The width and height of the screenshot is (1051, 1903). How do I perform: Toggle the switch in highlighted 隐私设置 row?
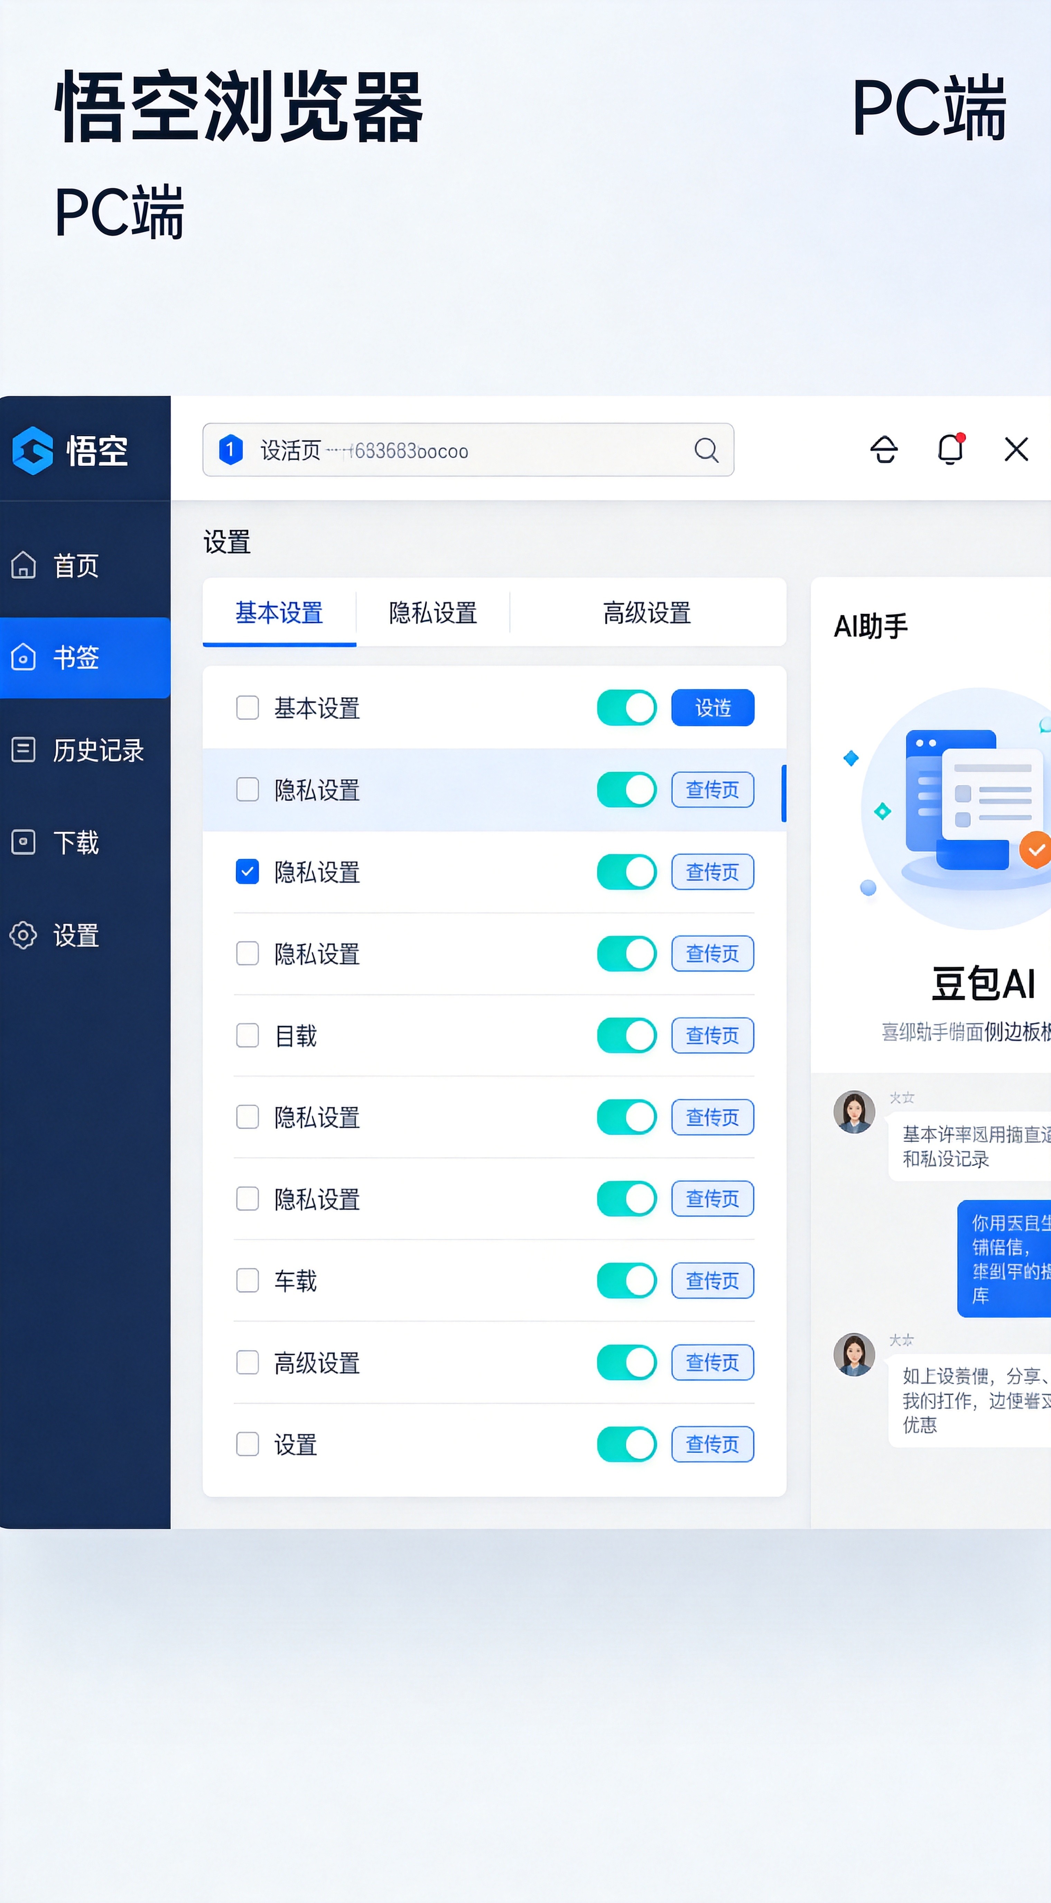point(627,790)
